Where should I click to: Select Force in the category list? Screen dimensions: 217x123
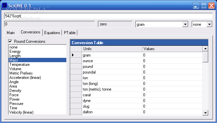pyautogui.click(x=38, y=95)
